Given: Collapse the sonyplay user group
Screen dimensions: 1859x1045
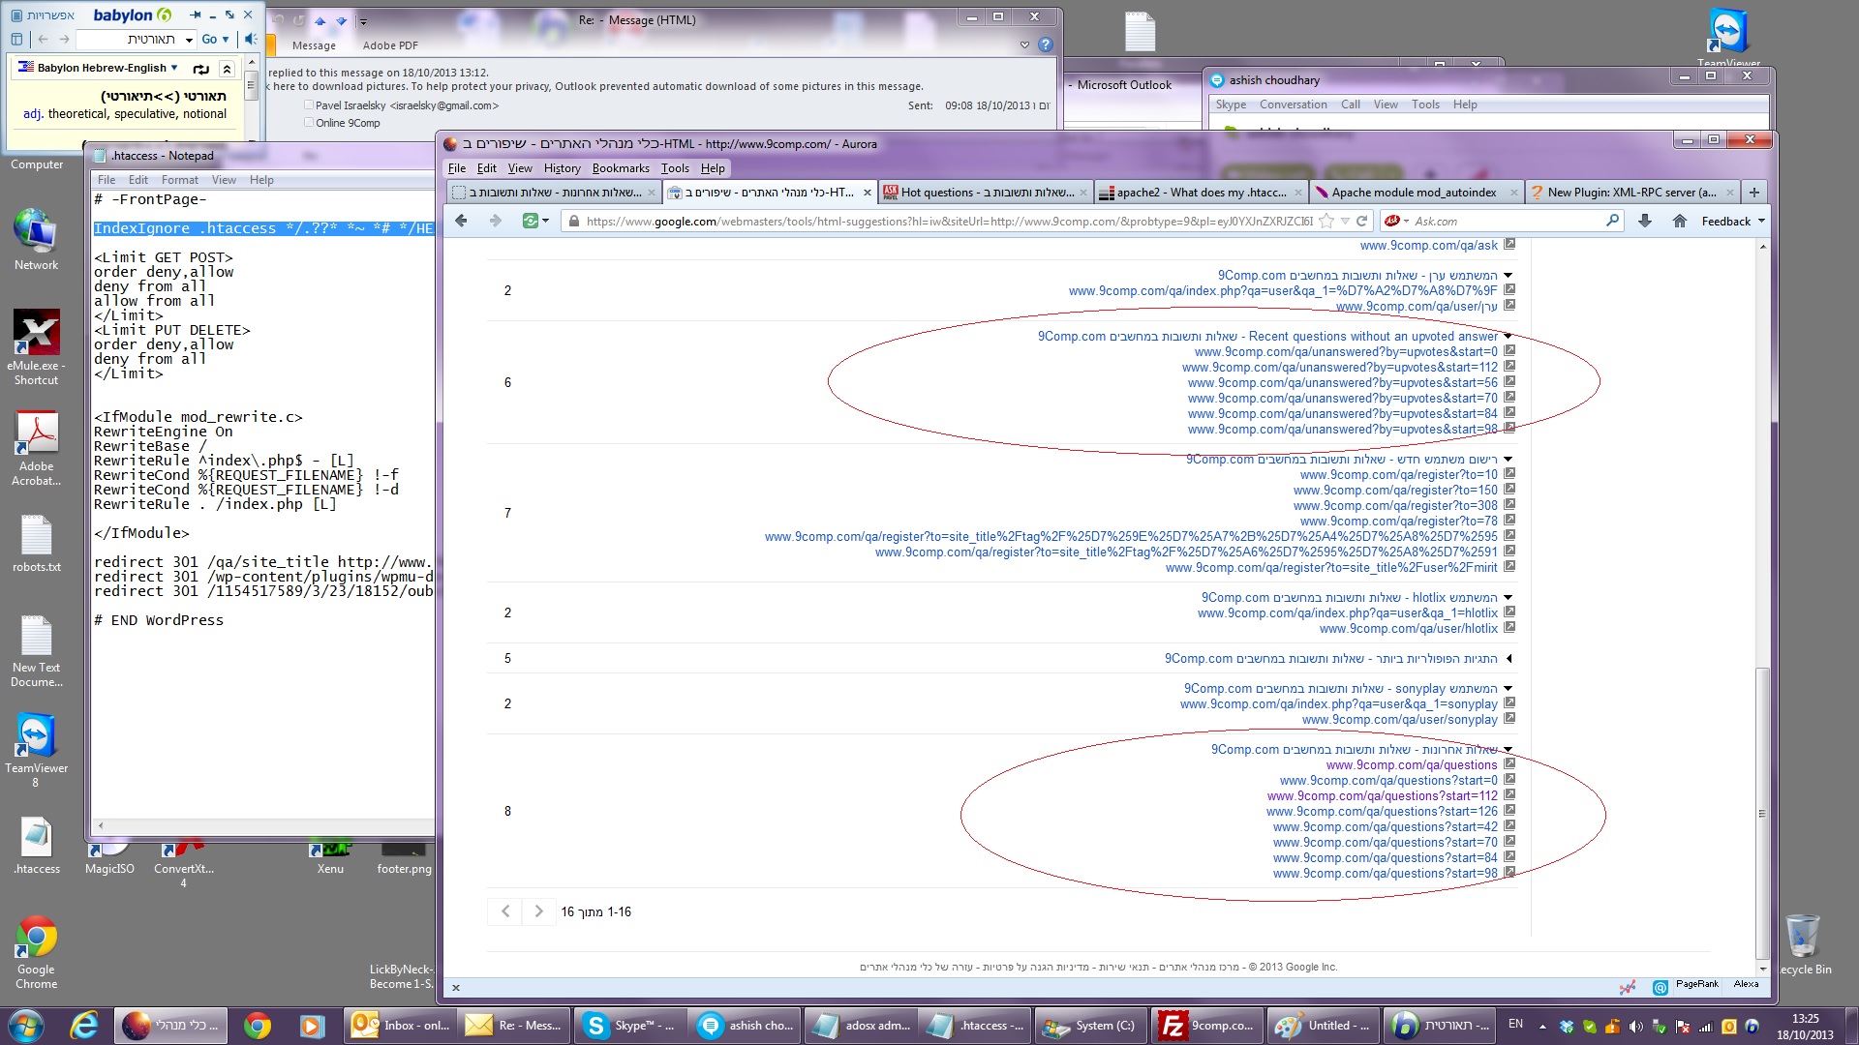Looking at the screenshot, I should coord(1509,689).
